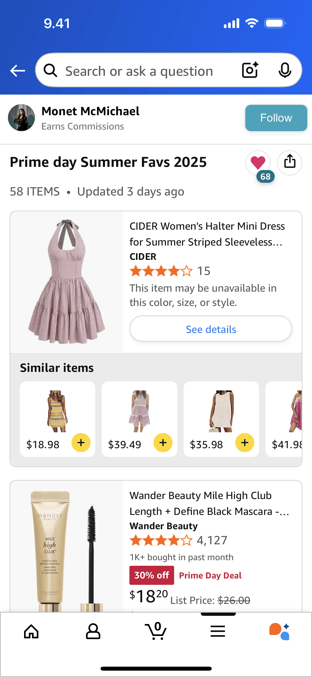View the CIDER halter mini dress image

point(67,282)
